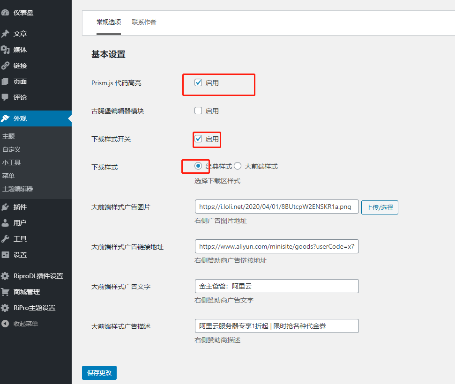Open 主题 submenu item

[x=8, y=136]
